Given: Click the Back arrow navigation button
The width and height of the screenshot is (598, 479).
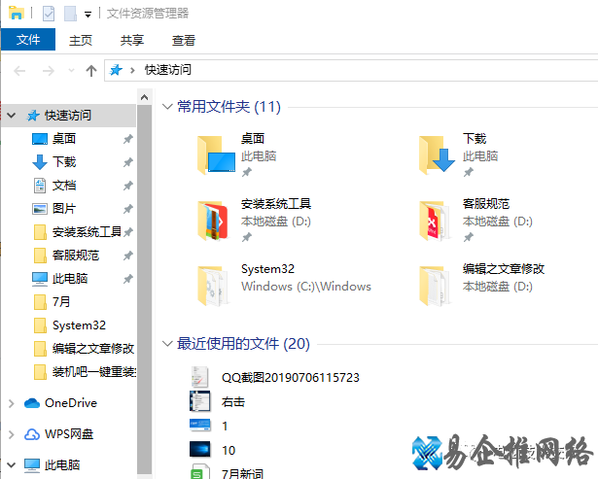Looking at the screenshot, I should 20,70.
